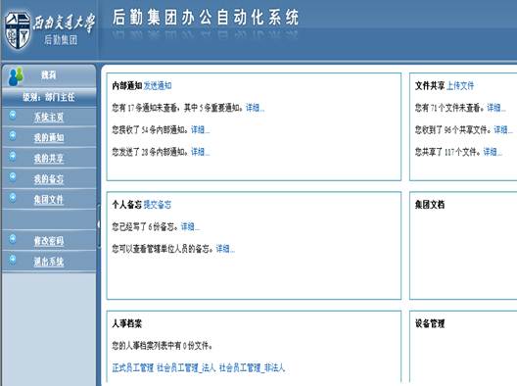Click the 发送通知 link
Screen dimensions: 517x386
pyautogui.click(x=158, y=86)
